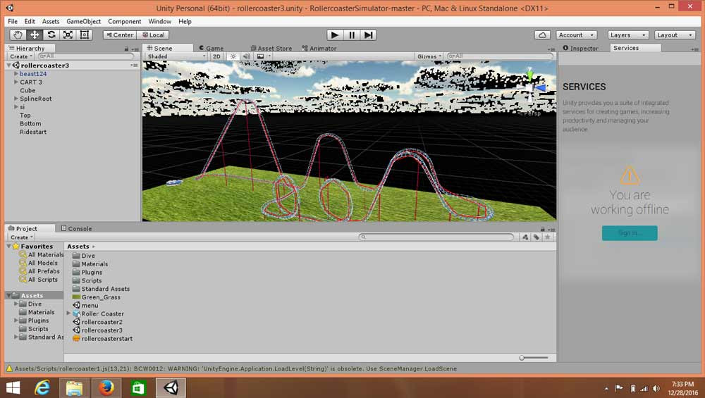Select All Scripts favorite search
705x398 pixels.
39,280
